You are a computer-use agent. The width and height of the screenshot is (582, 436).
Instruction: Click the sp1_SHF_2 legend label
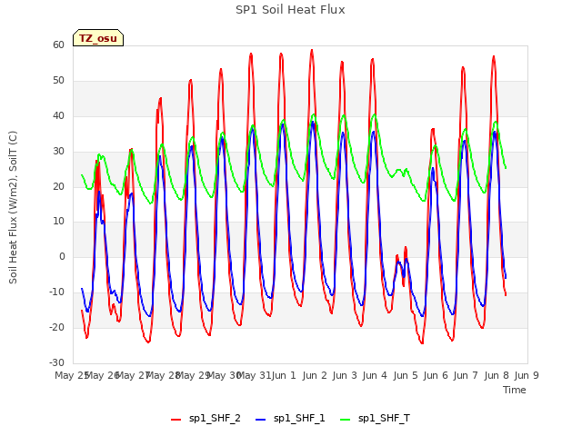(215, 419)
